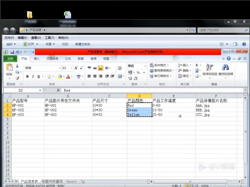The height and width of the screenshot is (187, 250).
Task: Toggle center horizontal alignment button
Action: [95, 76]
